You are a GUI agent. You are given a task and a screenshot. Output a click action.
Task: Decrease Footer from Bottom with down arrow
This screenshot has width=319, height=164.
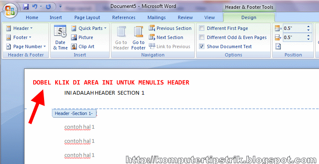pos(309,39)
